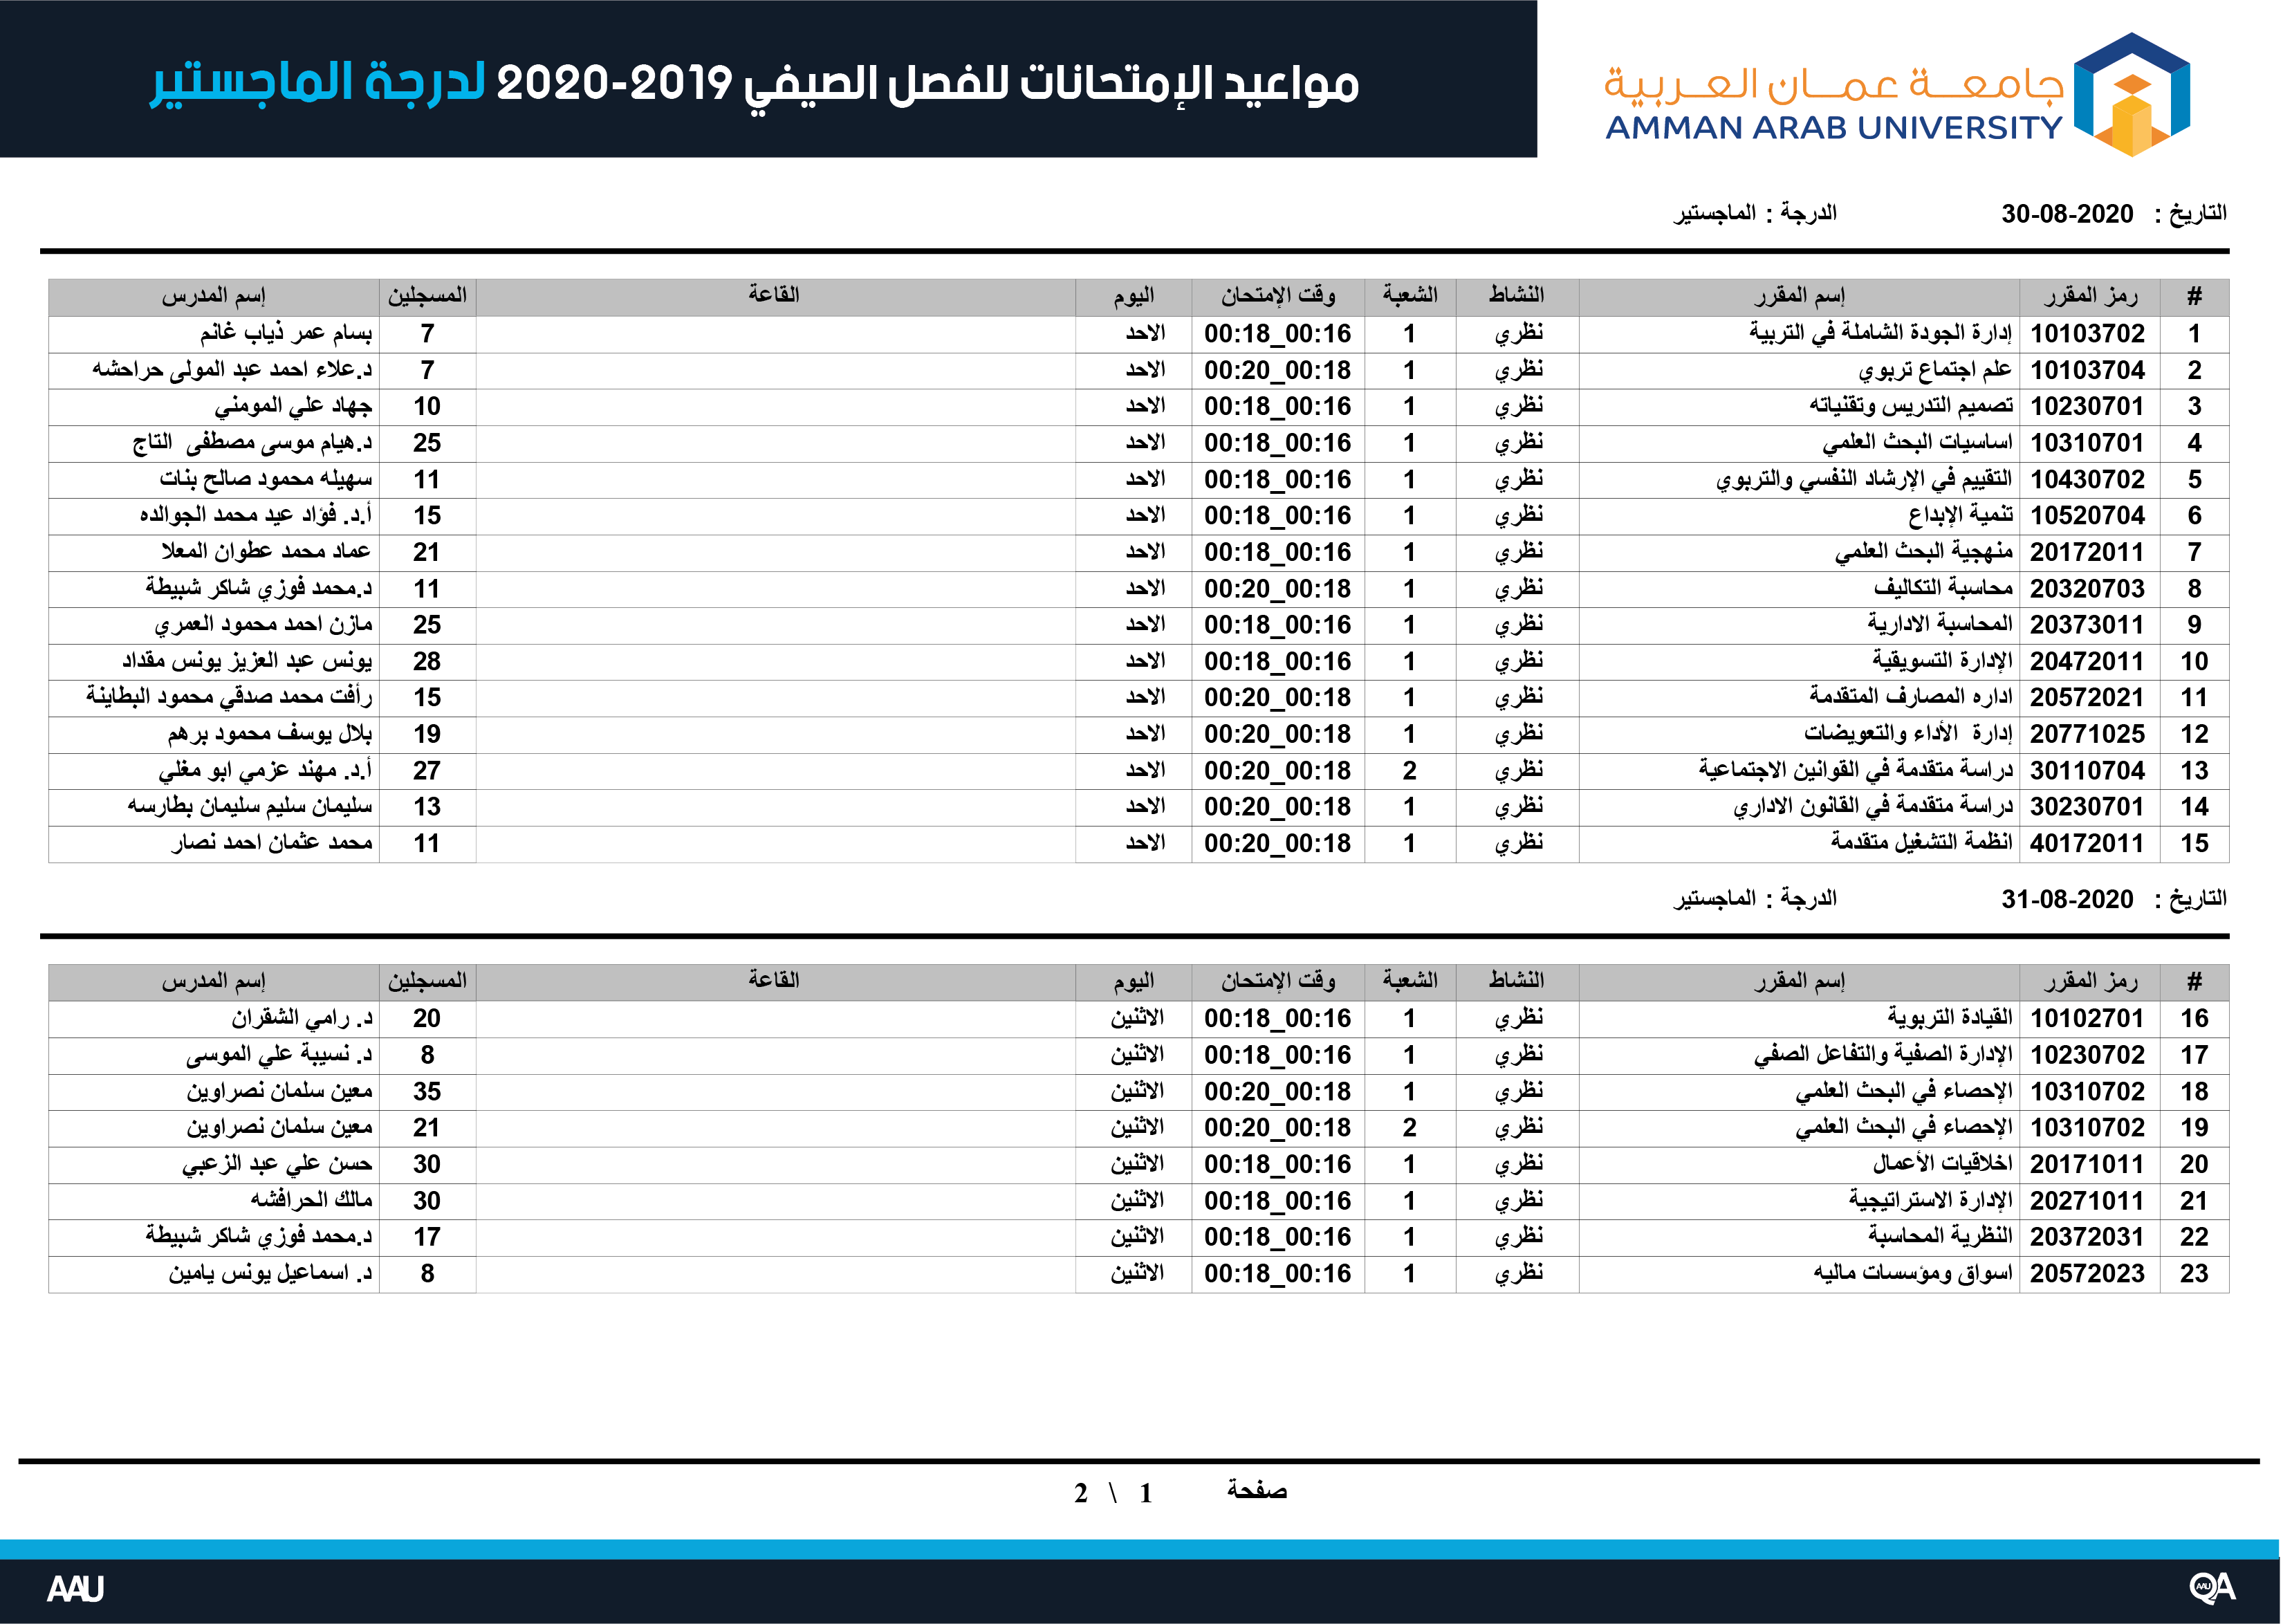The image size is (2283, 1624).
Task: Select course name 'اساسيات البحث العلمي'
Action: [x=1917, y=442]
